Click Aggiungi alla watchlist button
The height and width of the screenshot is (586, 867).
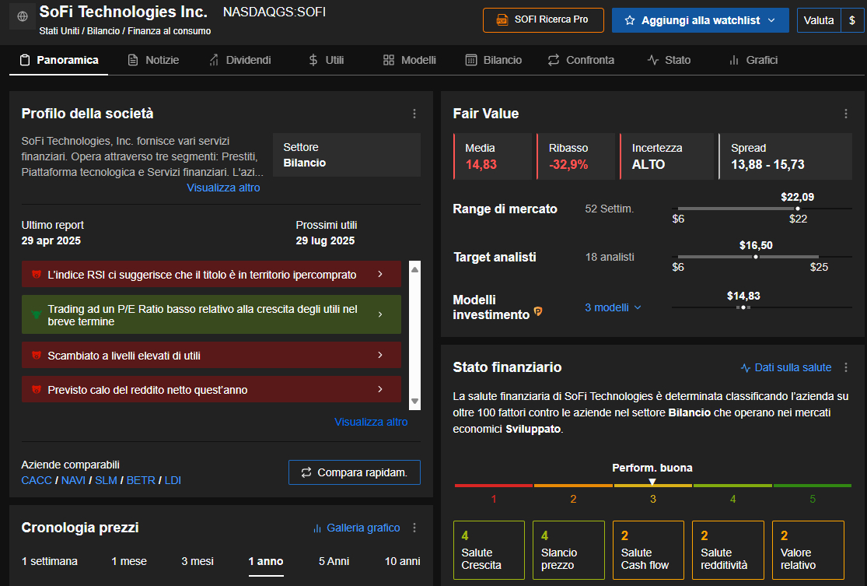point(700,20)
